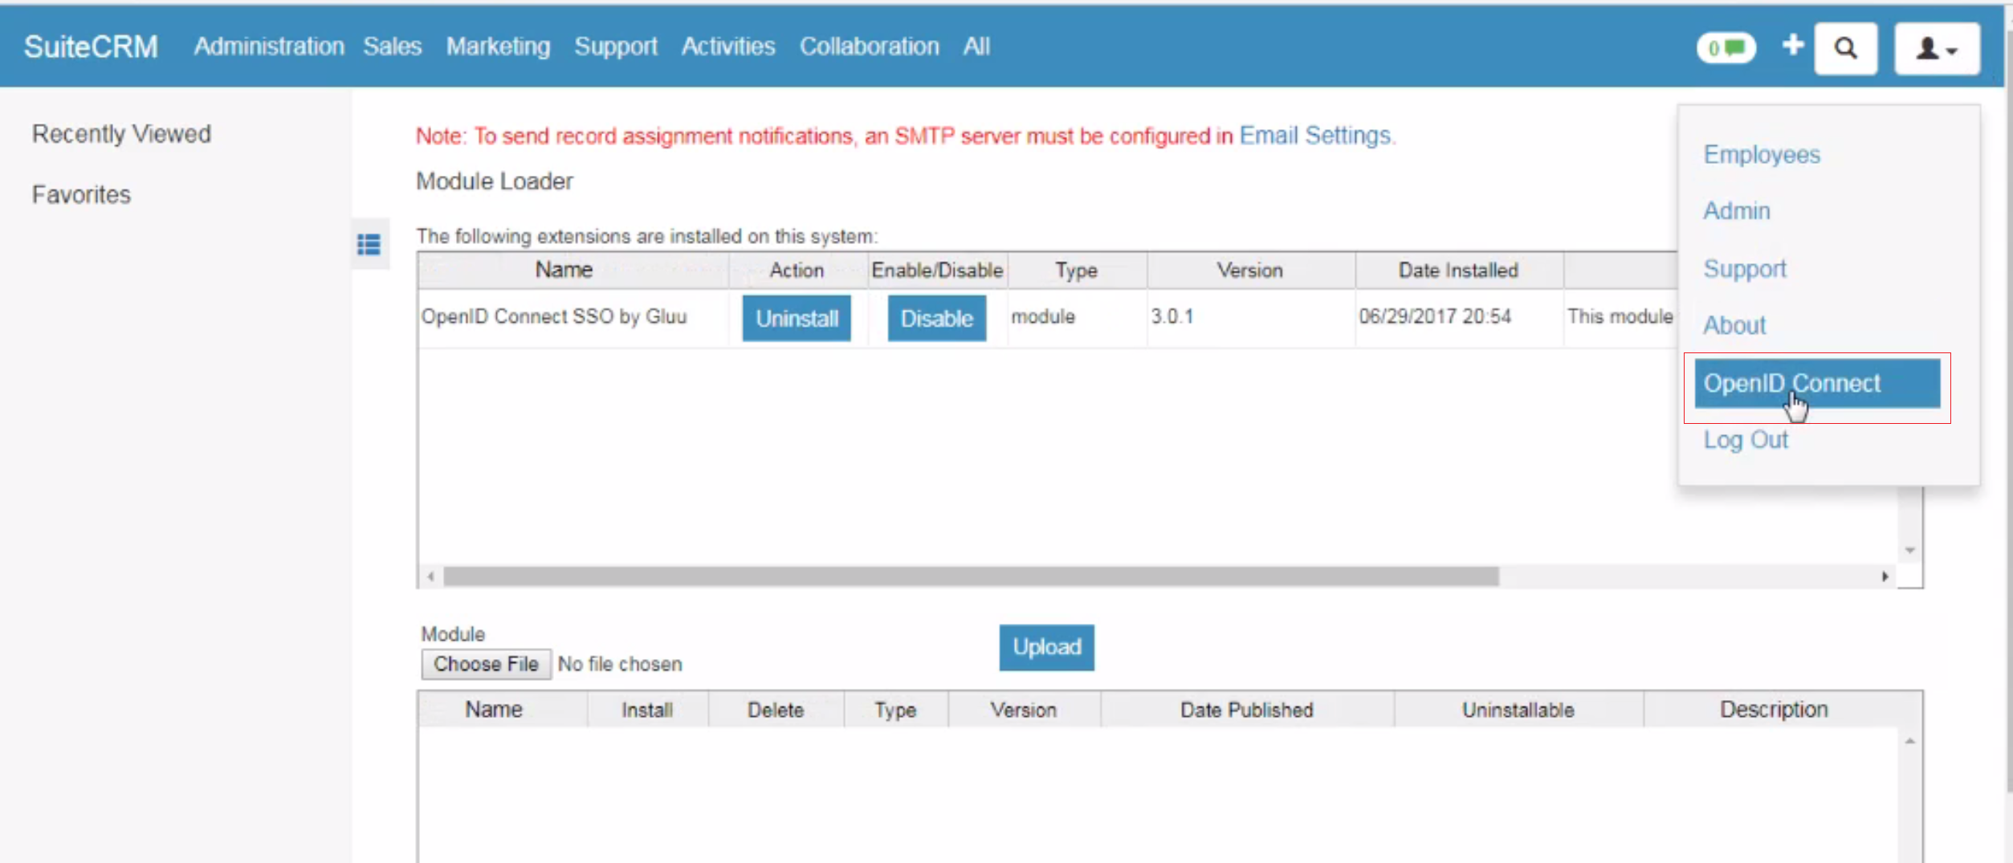
Task: Click horizontal scrollbar thumb in installed list
Action: 971,576
